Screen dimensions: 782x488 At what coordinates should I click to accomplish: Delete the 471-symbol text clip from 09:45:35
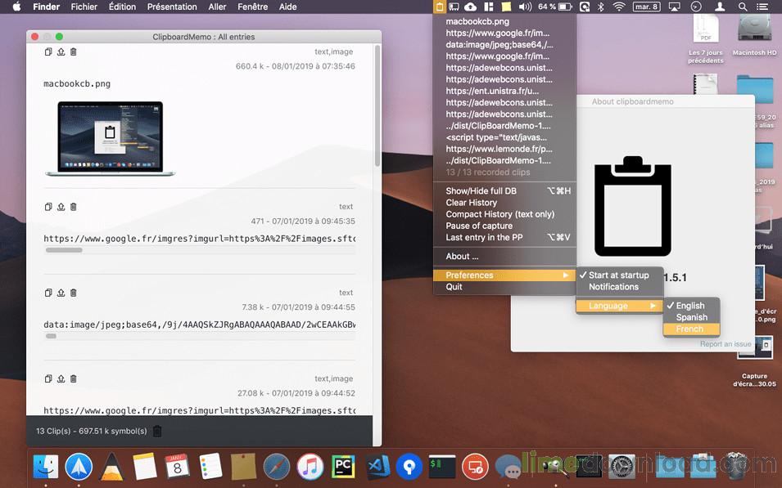[x=73, y=207]
